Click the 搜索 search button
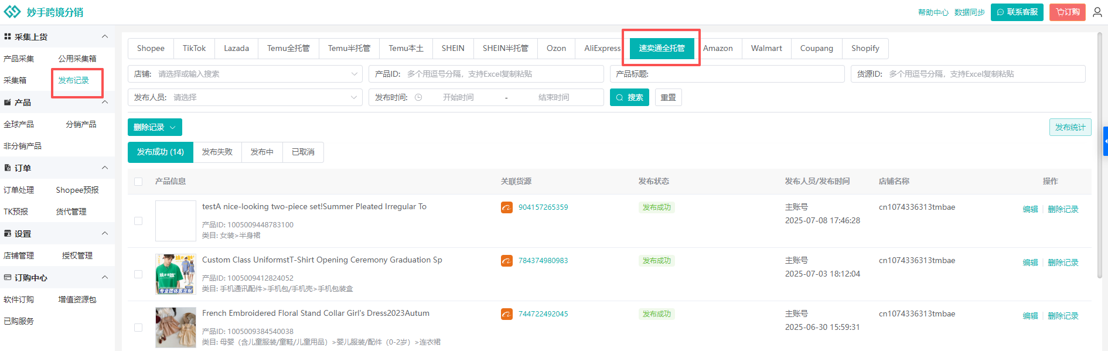1108x351 pixels. click(x=629, y=97)
